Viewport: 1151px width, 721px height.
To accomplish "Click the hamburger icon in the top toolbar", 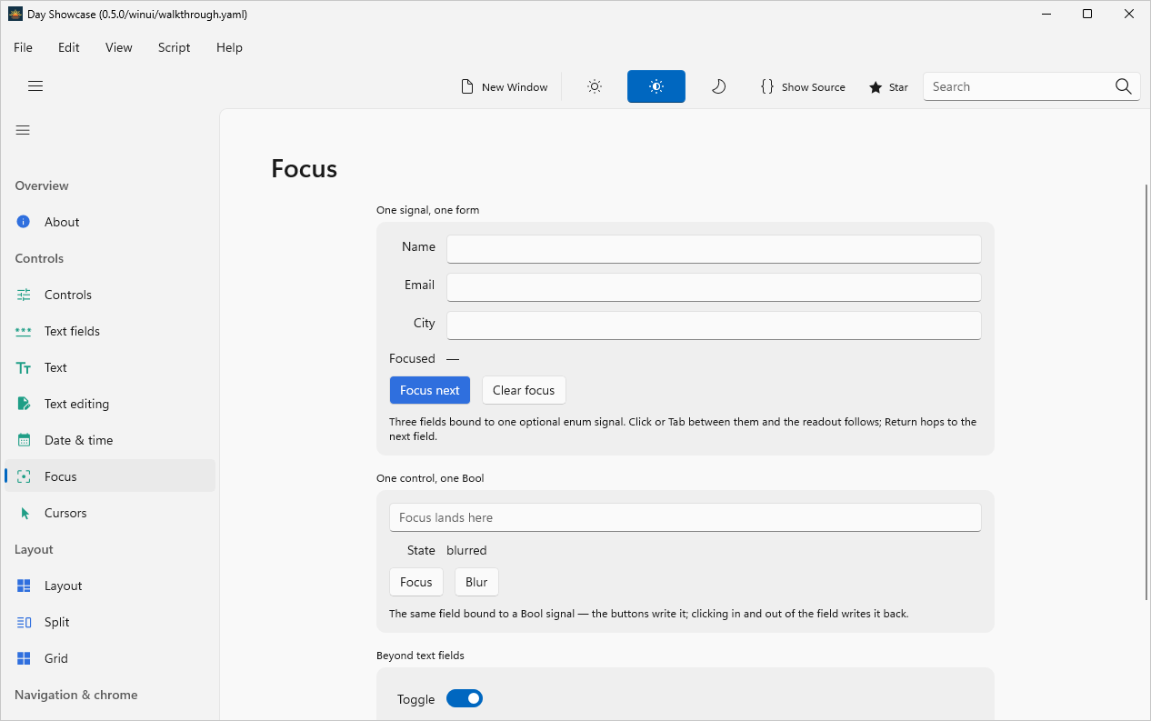I will pos(35,86).
